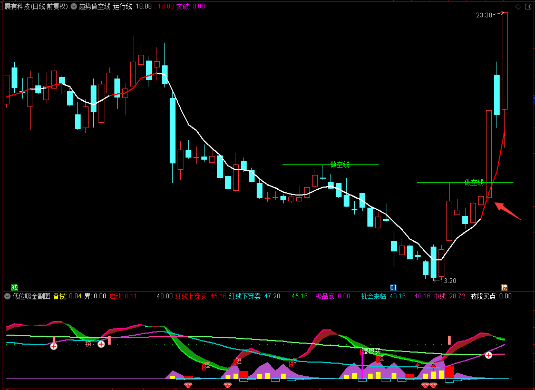This screenshot has height=390, width=535.
Task: Click the 界: 0.00 readout
Action: point(95,296)
